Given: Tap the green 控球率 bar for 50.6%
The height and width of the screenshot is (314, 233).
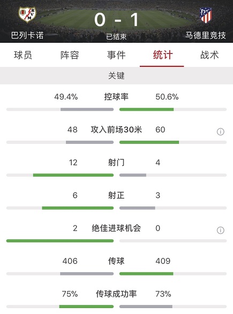Looking at the screenshot, I should click(x=147, y=109).
